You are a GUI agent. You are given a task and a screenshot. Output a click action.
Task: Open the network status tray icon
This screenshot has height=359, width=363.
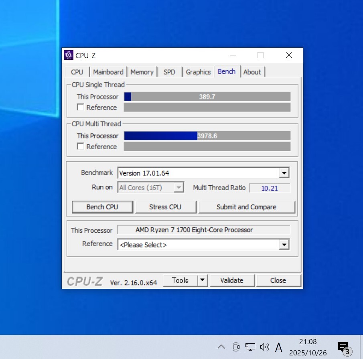tap(250, 347)
